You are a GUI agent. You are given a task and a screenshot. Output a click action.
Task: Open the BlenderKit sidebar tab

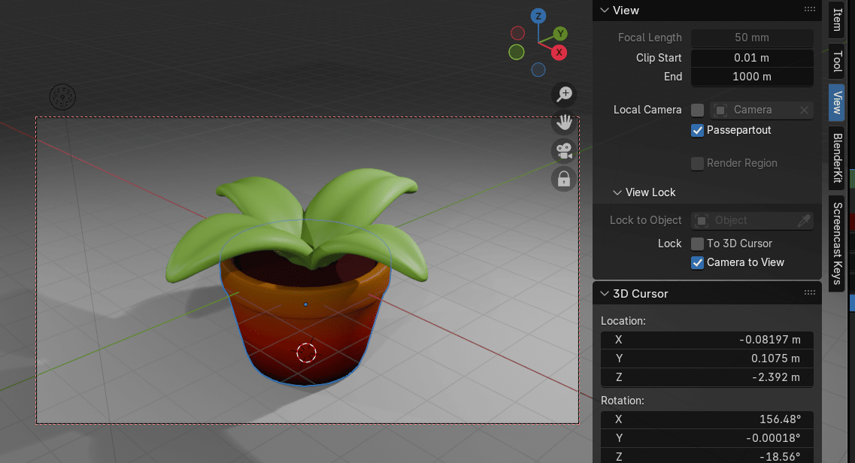836,158
